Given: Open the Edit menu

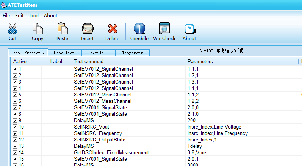Looking at the screenshot, I should 19,16.
